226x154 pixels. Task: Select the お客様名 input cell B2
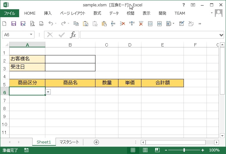point(70,59)
